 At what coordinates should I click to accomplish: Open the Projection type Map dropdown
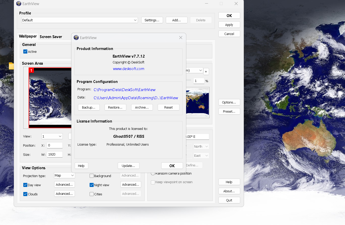tap(65, 175)
